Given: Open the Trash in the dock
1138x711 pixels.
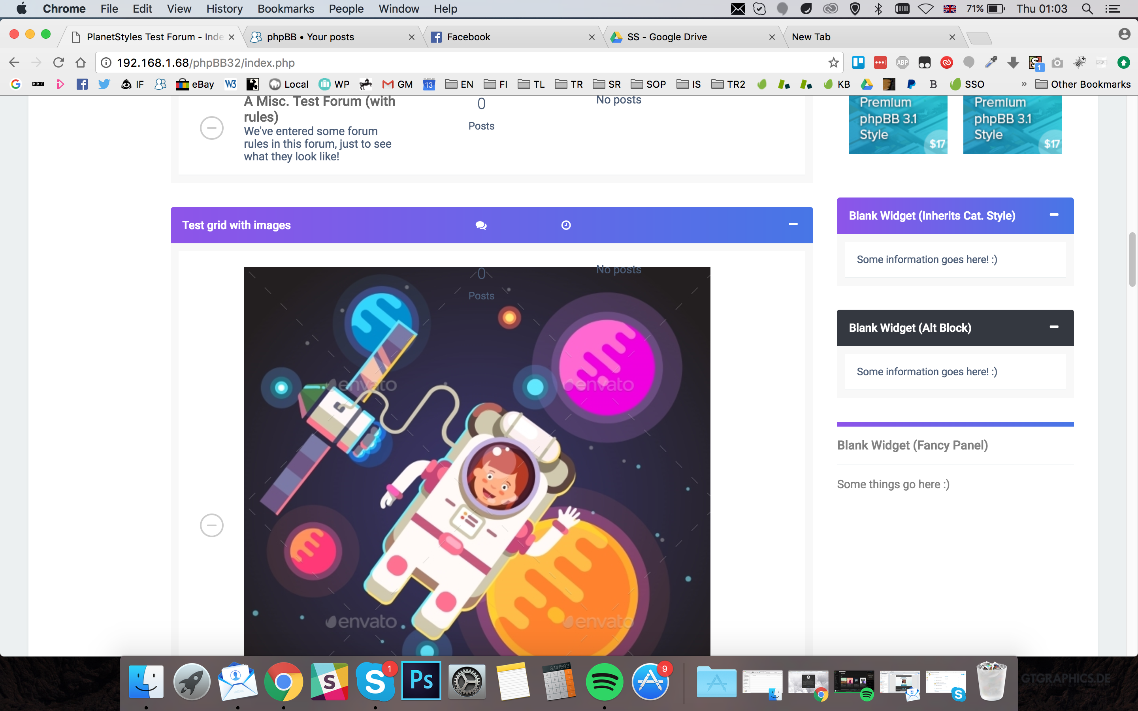Looking at the screenshot, I should pyautogui.click(x=991, y=681).
